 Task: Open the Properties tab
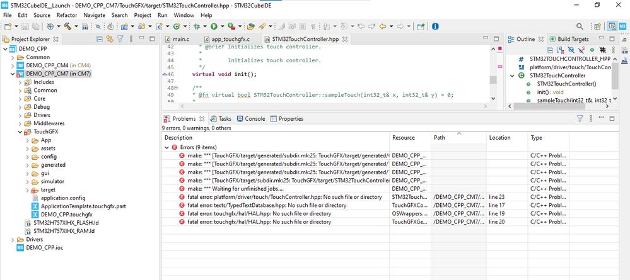(287, 119)
